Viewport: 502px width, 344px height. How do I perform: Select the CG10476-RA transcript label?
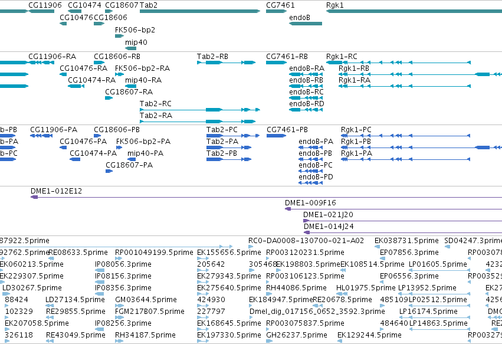84,68
